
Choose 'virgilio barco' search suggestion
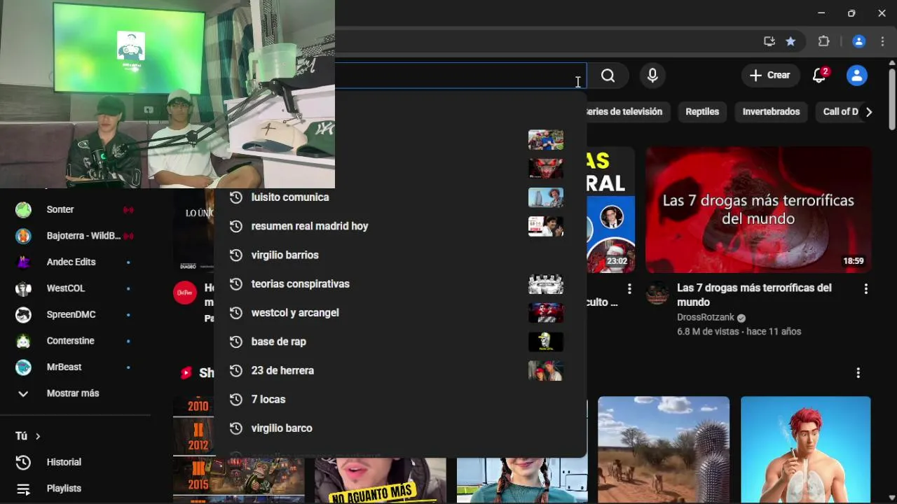tap(399, 428)
